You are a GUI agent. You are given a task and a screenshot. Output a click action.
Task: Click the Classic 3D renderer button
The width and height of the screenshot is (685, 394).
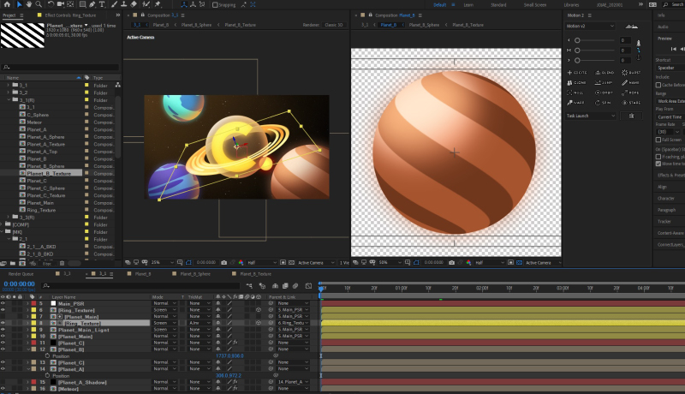(334, 25)
